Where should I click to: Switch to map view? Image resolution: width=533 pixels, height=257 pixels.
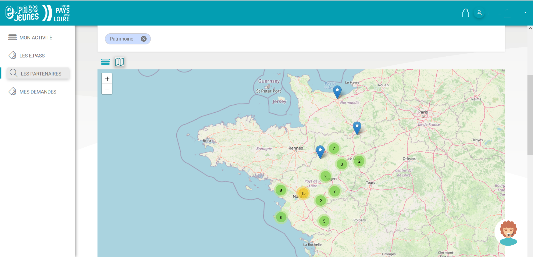coord(119,62)
